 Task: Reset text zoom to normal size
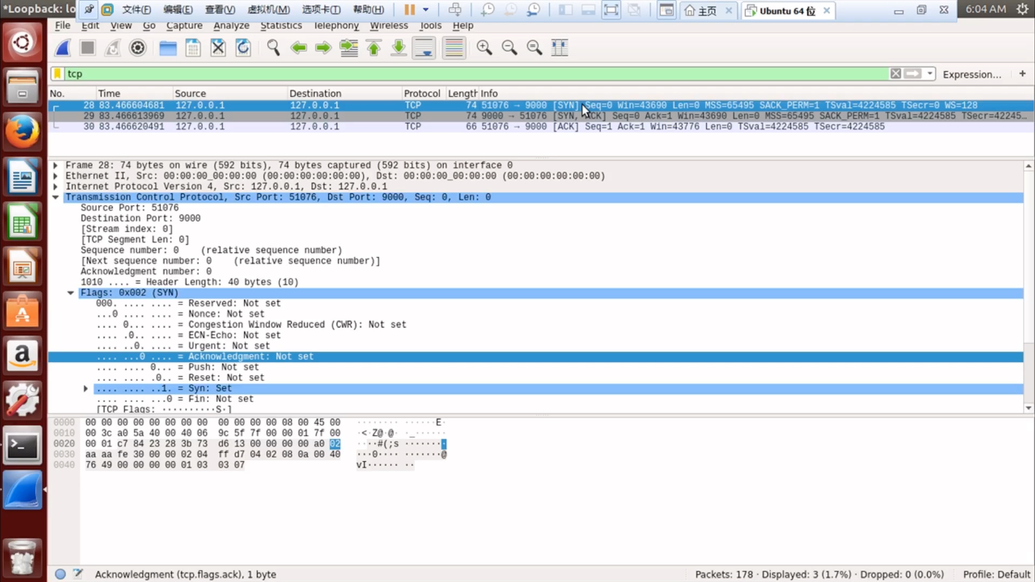[x=534, y=48]
